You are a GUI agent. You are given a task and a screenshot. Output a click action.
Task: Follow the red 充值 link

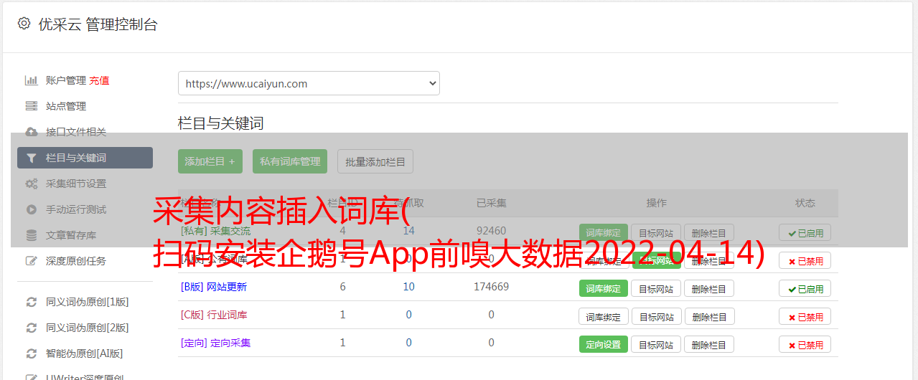pos(99,80)
